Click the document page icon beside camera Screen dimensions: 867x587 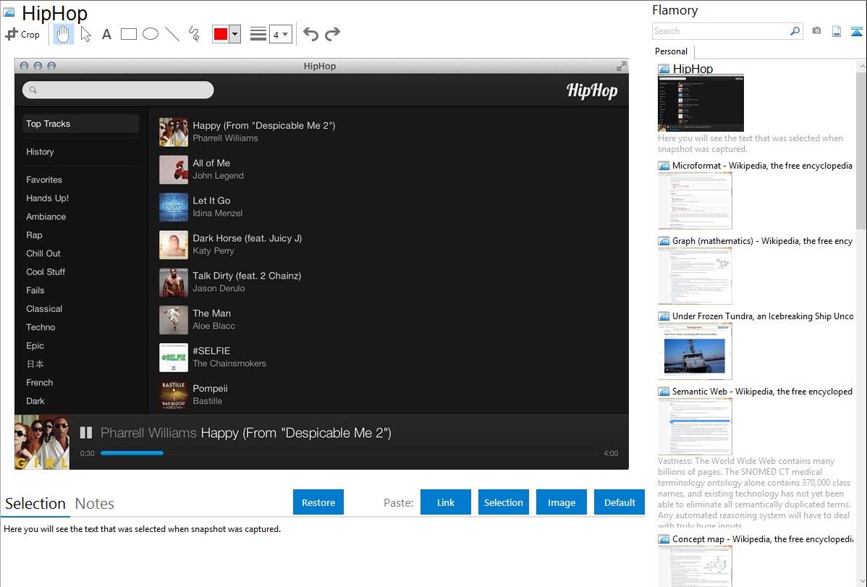(x=837, y=31)
